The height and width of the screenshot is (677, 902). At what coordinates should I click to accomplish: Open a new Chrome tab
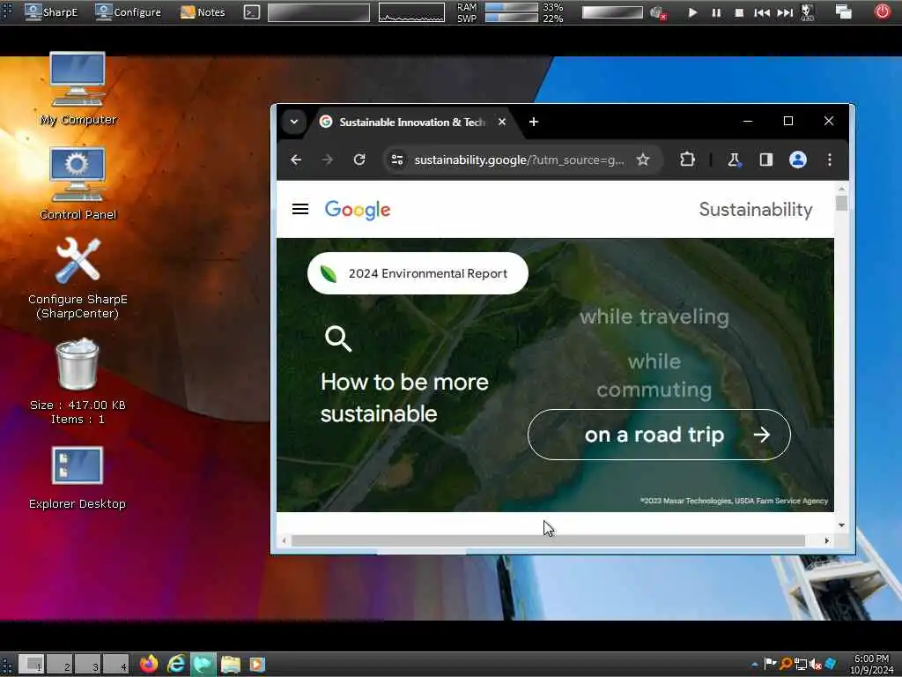click(x=534, y=122)
